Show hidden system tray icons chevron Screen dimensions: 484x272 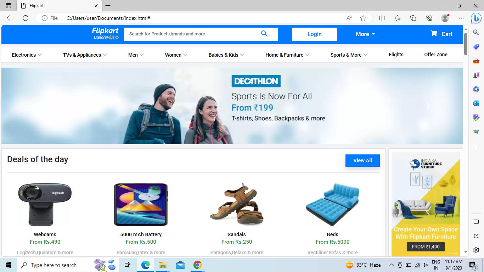(392, 265)
